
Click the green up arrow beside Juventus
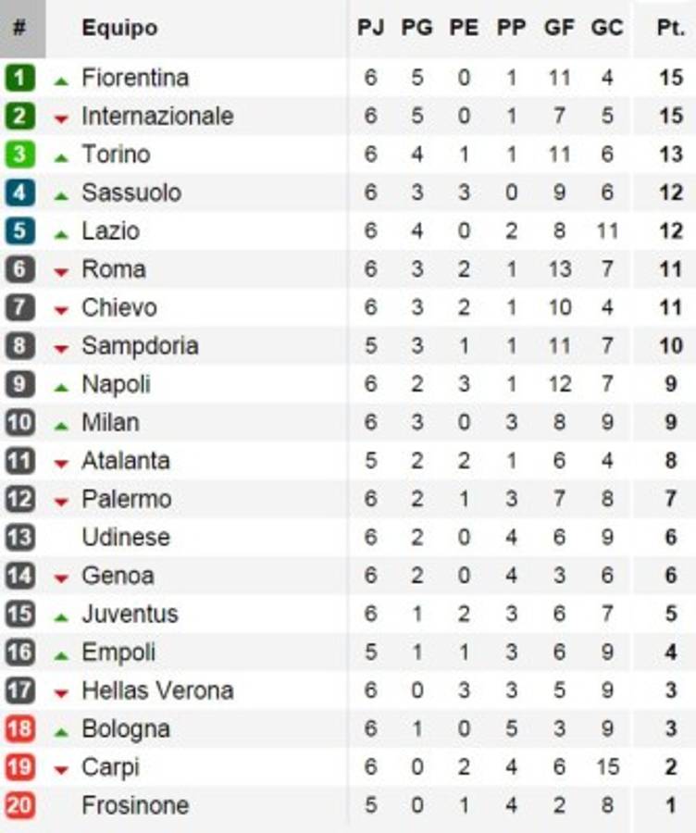pyautogui.click(x=61, y=616)
